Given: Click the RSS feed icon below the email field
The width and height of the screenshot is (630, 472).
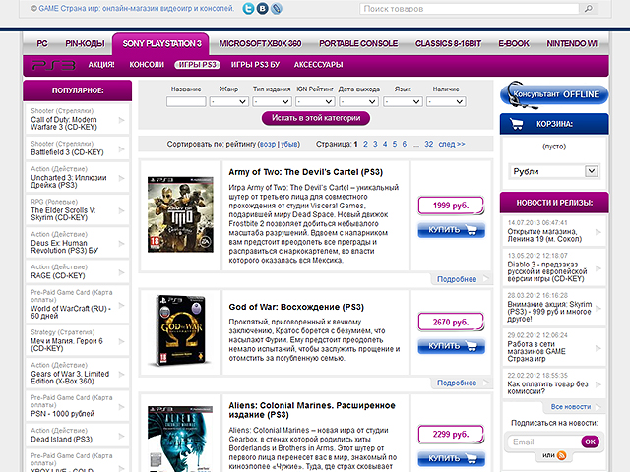Looking at the screenshot, I should [562, 456].
